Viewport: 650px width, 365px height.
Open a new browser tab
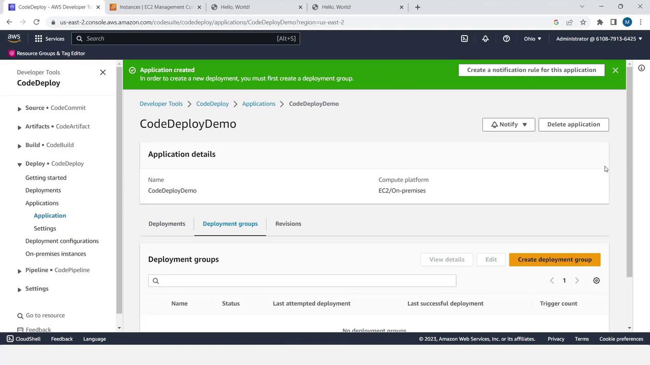[417, 7]
